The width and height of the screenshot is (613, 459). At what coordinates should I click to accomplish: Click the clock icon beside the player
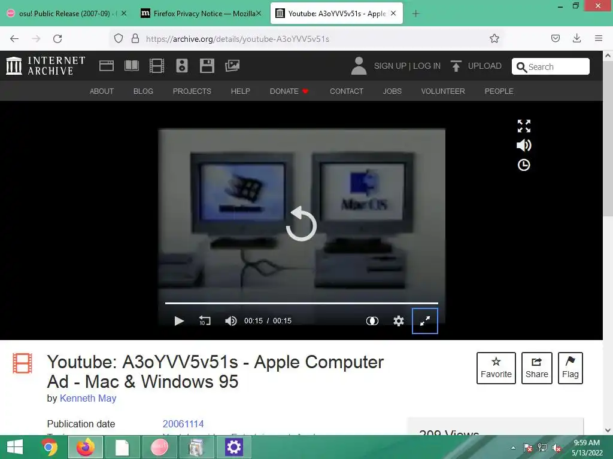tap(524, 165)
